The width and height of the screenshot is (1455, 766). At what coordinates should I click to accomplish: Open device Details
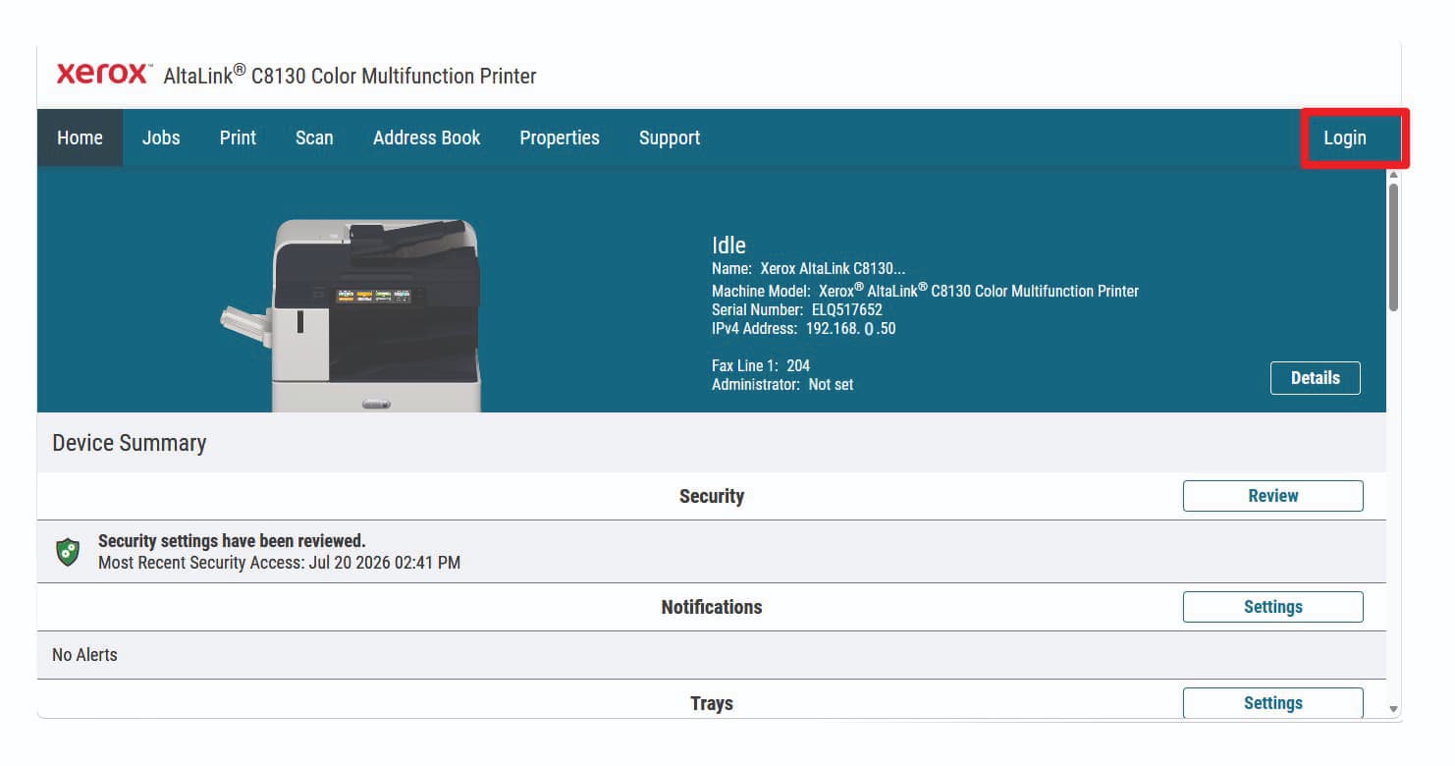(1316, 378)
